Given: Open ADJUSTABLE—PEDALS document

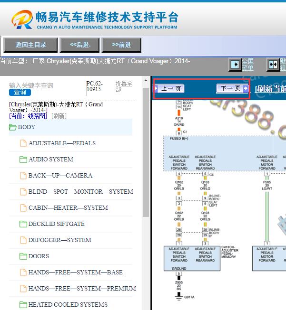Looking at the screenshot, I should click(62, 143).
